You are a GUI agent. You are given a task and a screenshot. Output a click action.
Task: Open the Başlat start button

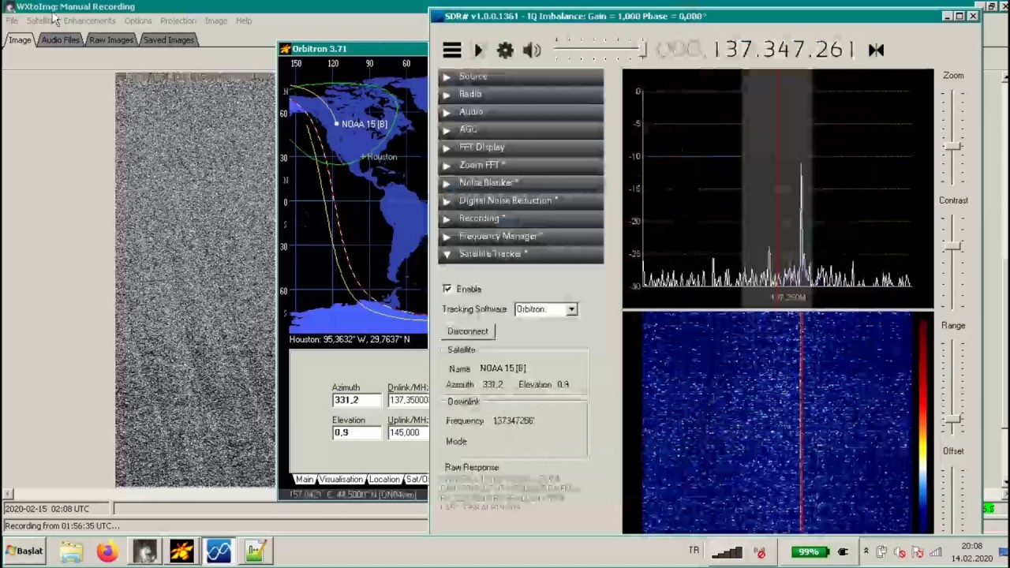(24, 551)
